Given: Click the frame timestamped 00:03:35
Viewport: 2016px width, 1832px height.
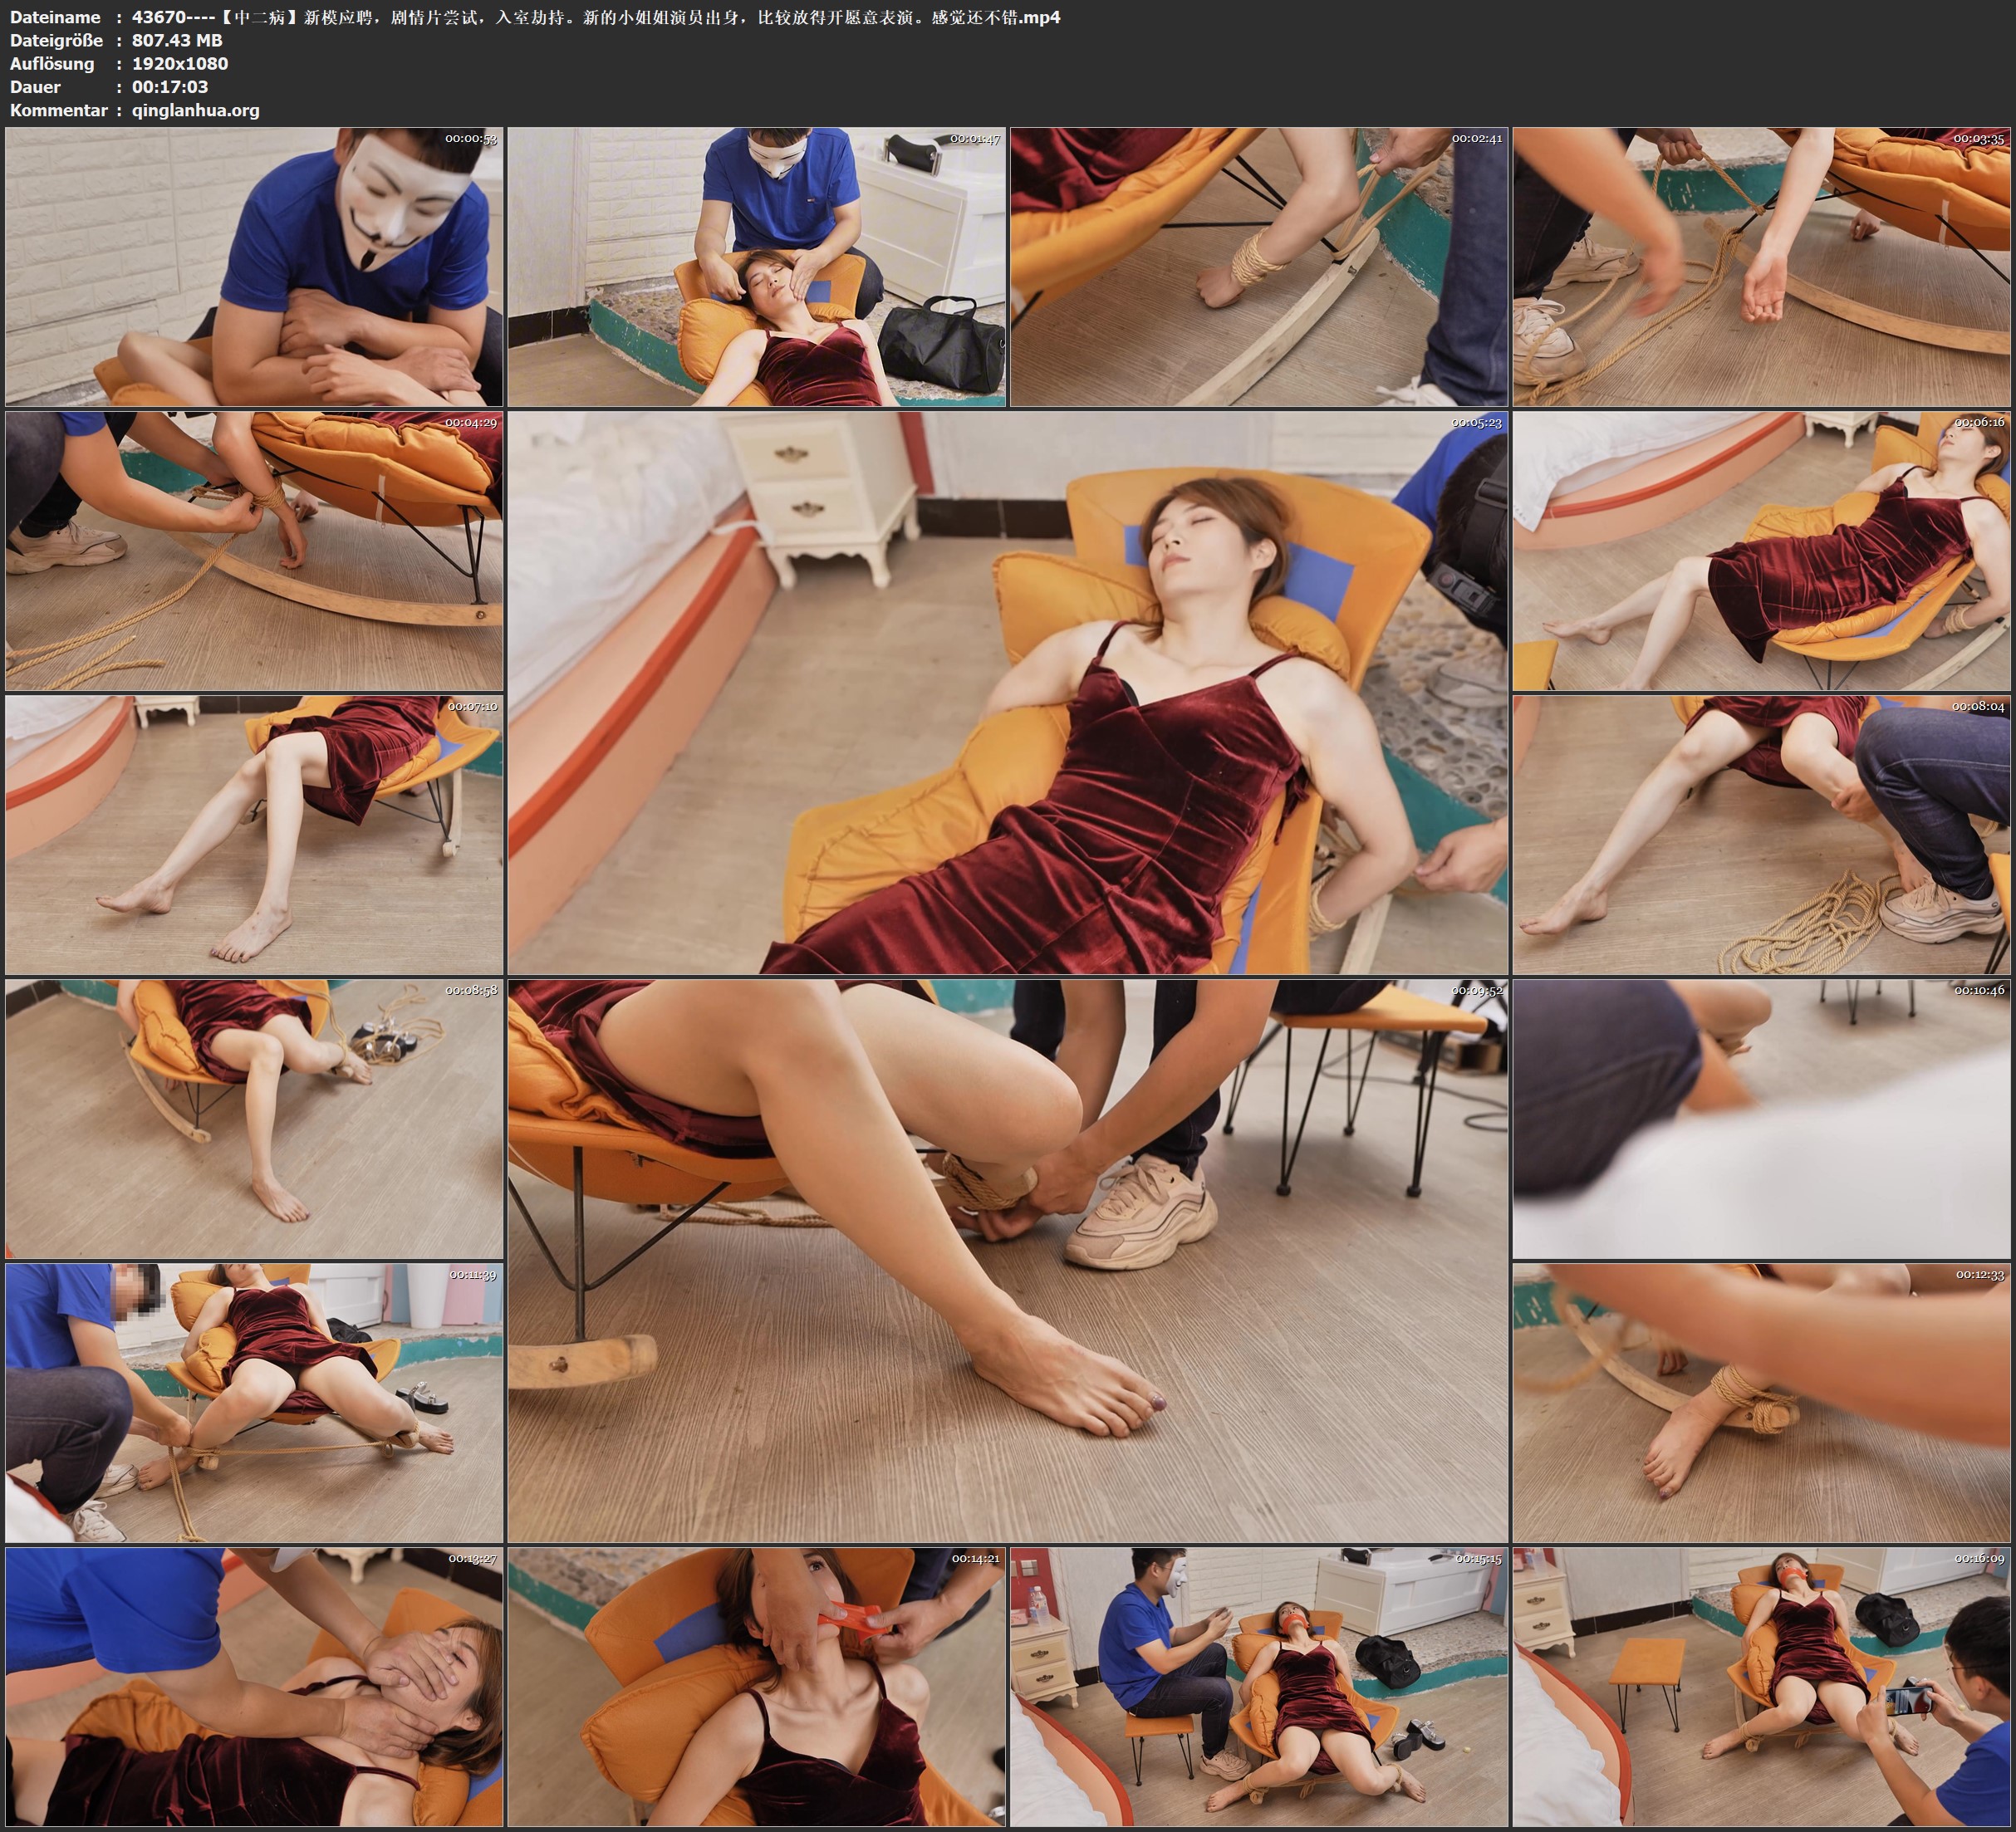Looking at the screenshot, I should point(1762,266).
